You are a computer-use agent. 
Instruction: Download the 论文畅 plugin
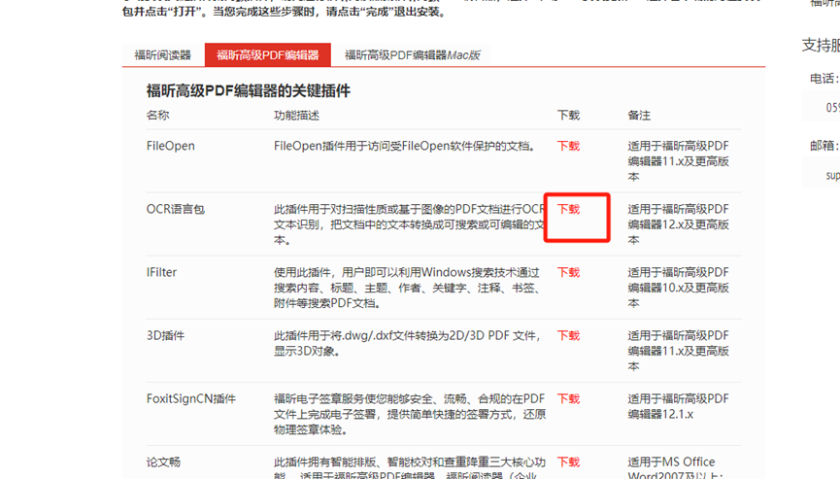click(568, 462)
